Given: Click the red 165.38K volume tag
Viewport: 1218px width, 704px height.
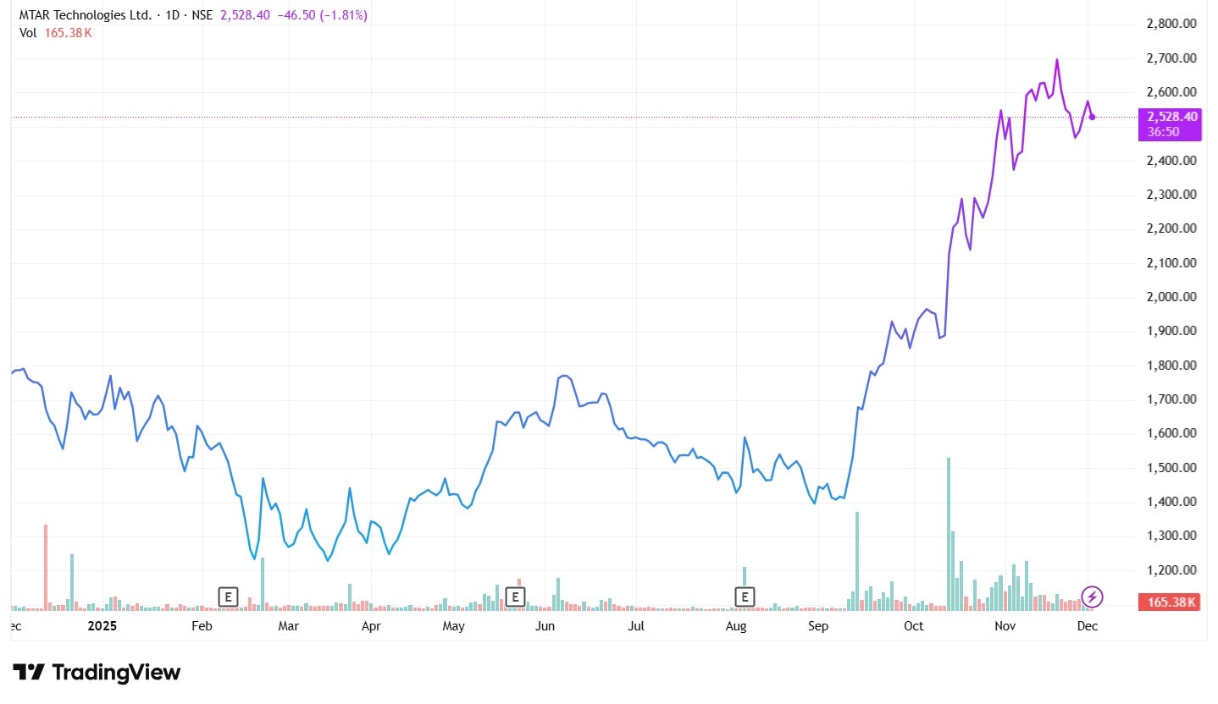Looking at the screenshot, I should click(1171, 602).
